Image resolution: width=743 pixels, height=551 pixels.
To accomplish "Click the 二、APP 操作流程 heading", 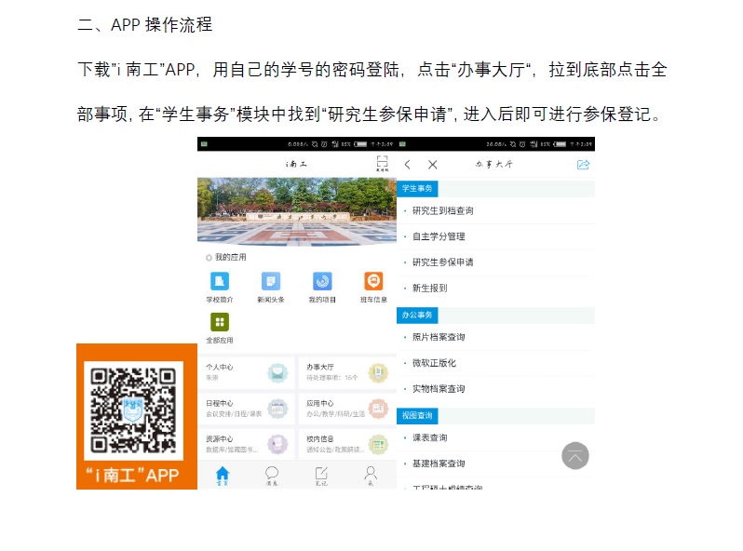I will [x=145, y=24].
